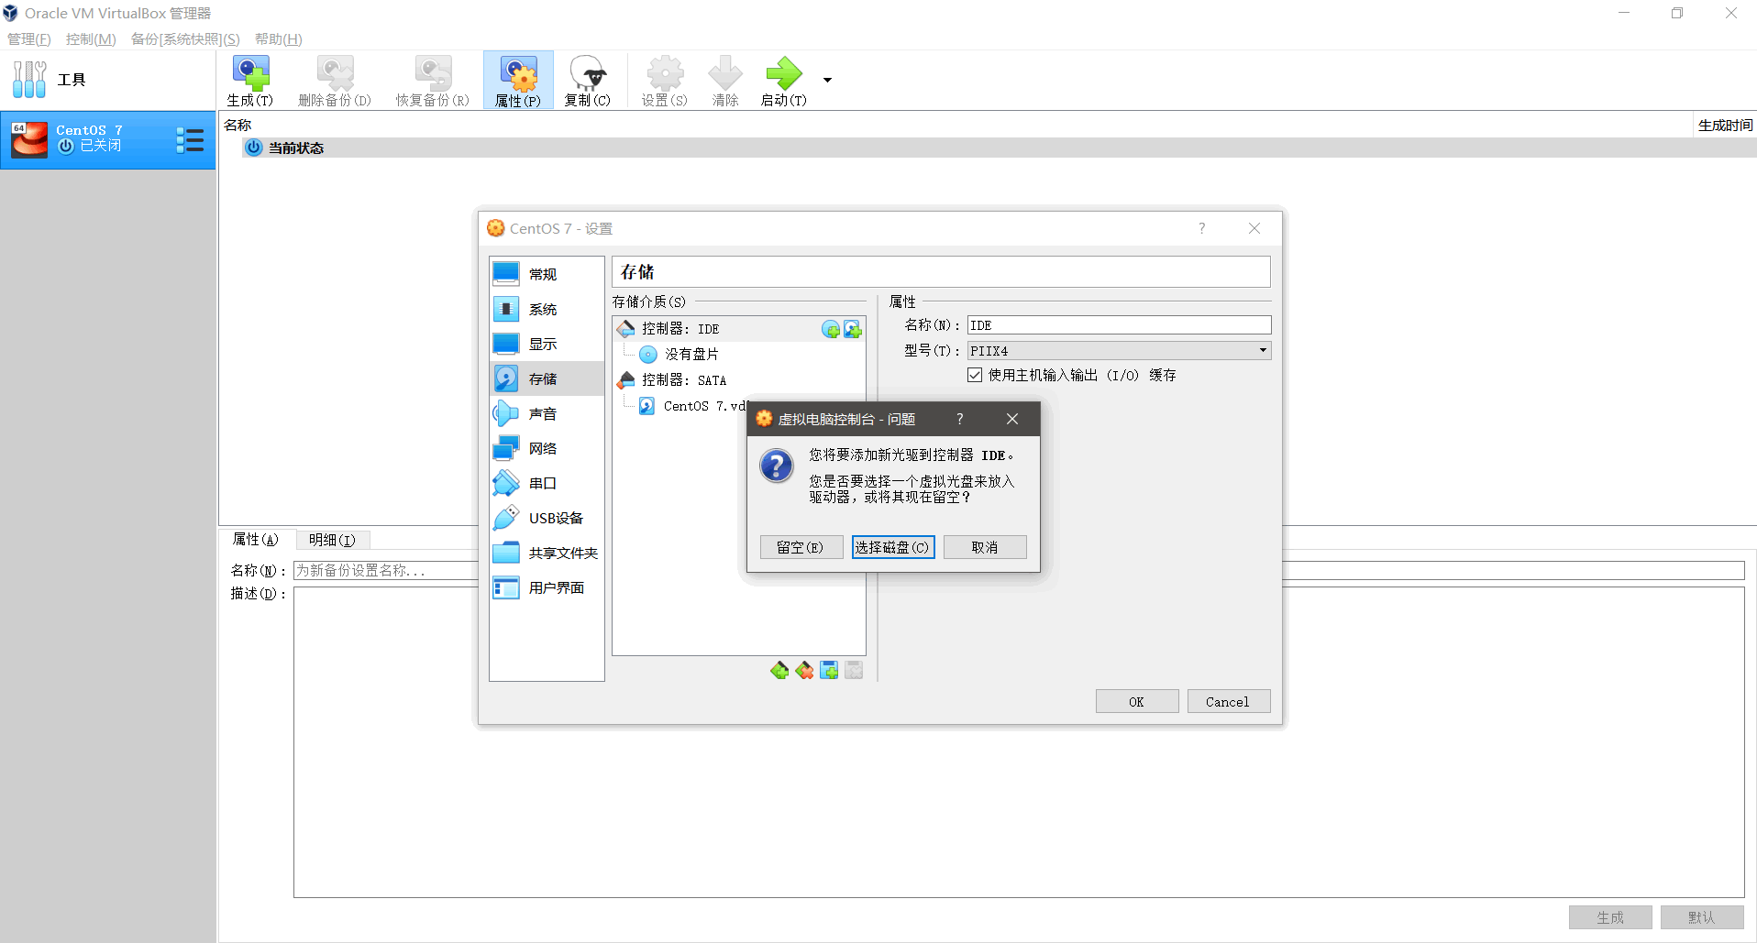This screenshot has height=943, width=1757.
Task: Click the add controller icon below storage tree
Action: tap(779, 671)
